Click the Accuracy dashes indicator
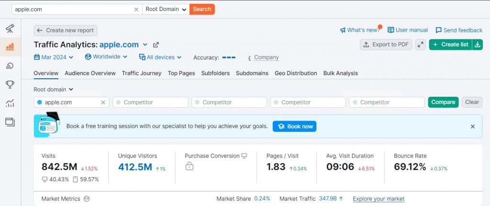This screenshot has width=490, height=206. (x=229, y=57)
